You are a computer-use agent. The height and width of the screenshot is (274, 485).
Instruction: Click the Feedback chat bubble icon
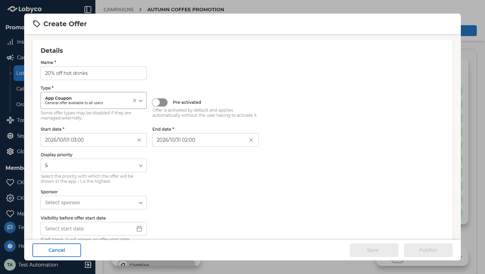[x=10, y=227]
